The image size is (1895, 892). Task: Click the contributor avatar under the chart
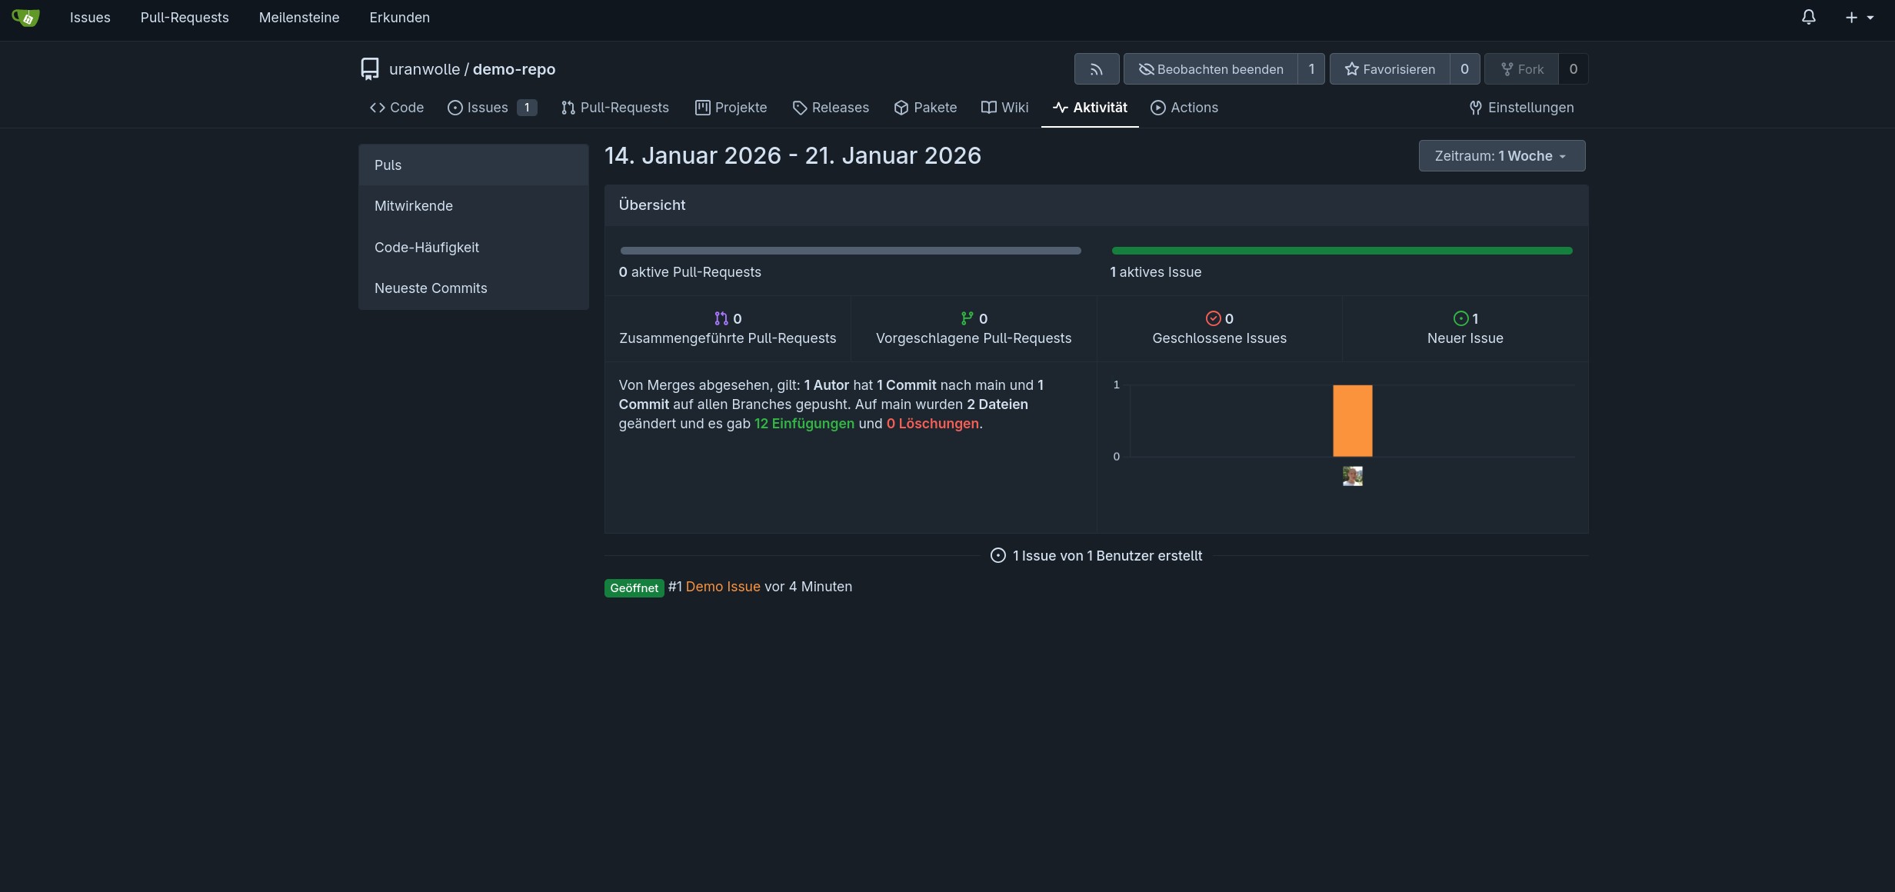click(x=1352, y=476)
